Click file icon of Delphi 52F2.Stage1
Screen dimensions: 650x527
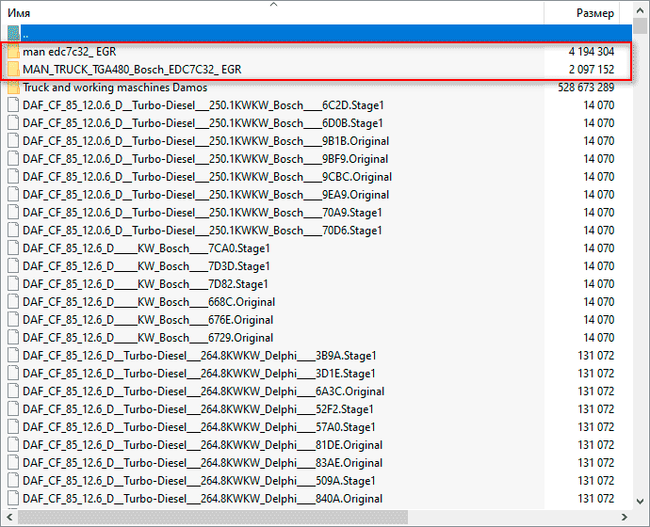click(x=13, y=409)
